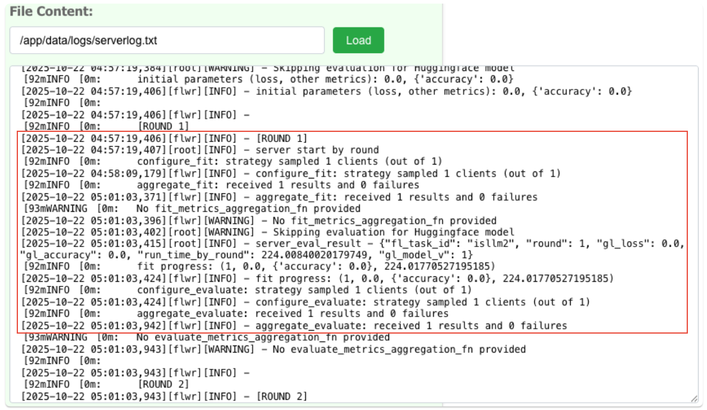Click the 04:57:19,406 '[ROUND 1]' flwr line
This screenshot has height=410, width=707.
click(164, 138)
